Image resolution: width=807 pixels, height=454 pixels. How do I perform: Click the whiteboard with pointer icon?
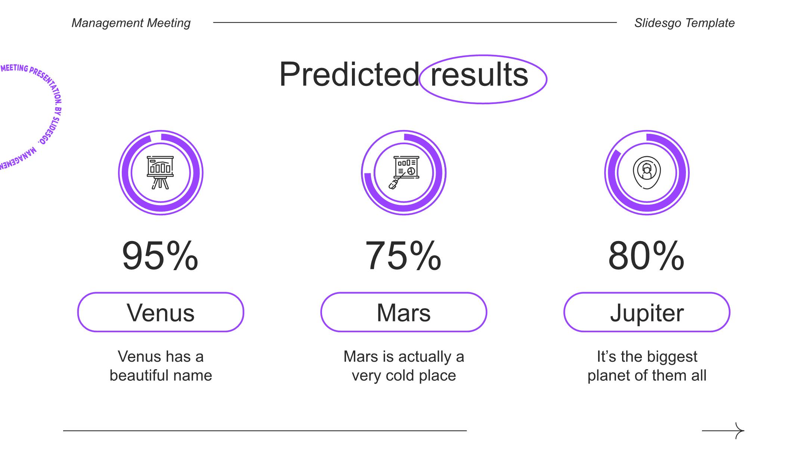click(404, 172)
